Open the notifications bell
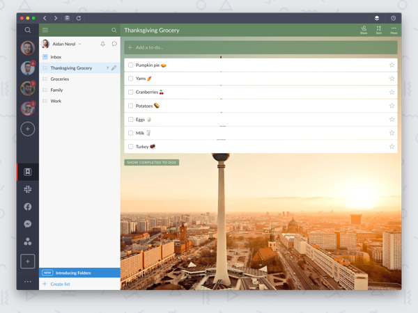This screenshot has width=418, height=313. tap(103, 44)
